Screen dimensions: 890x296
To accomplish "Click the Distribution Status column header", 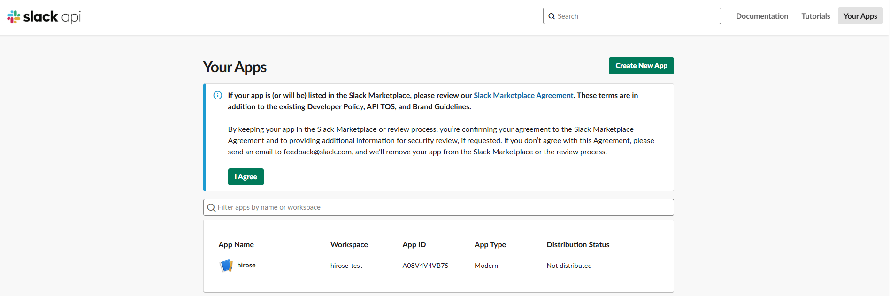I will pos(578,244).
